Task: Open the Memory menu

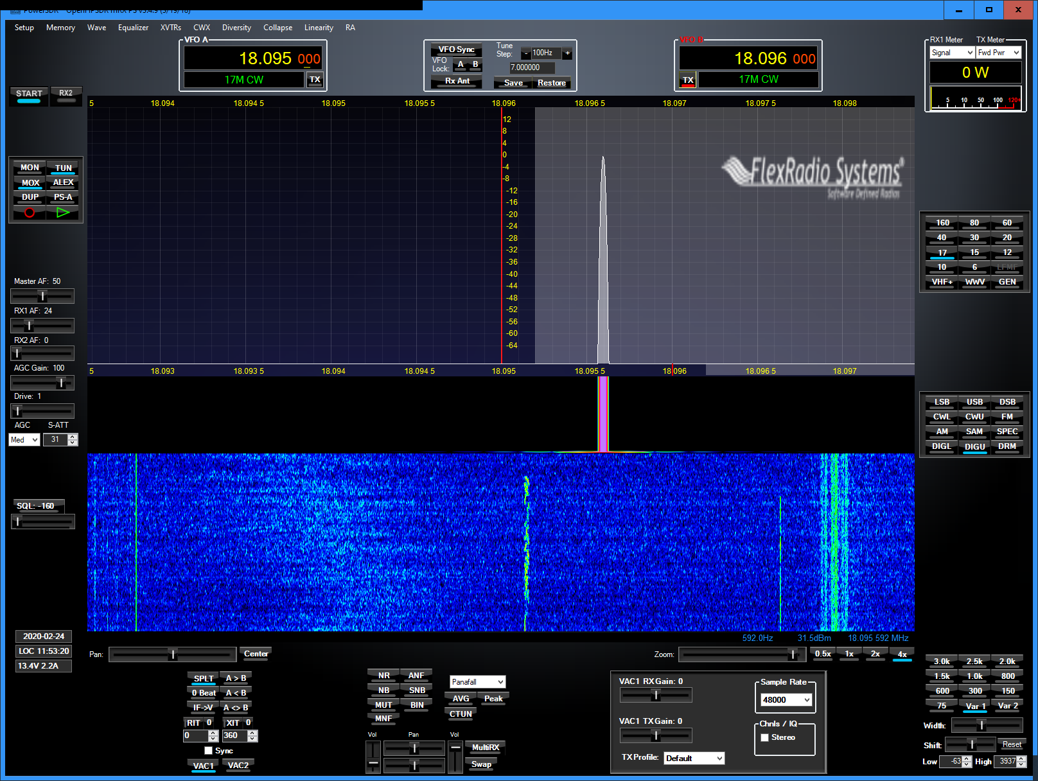Action: click(60, 28)
